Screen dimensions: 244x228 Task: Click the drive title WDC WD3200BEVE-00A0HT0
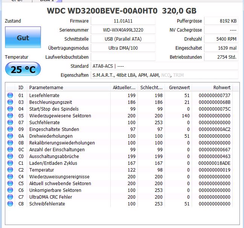[102, 11]
